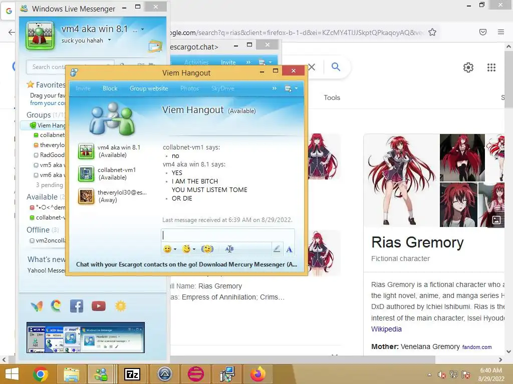Screen dimensions: 513x384
Task: Click collabnet-vm1 avatar in participant list
Action: [x=86, y=173]
